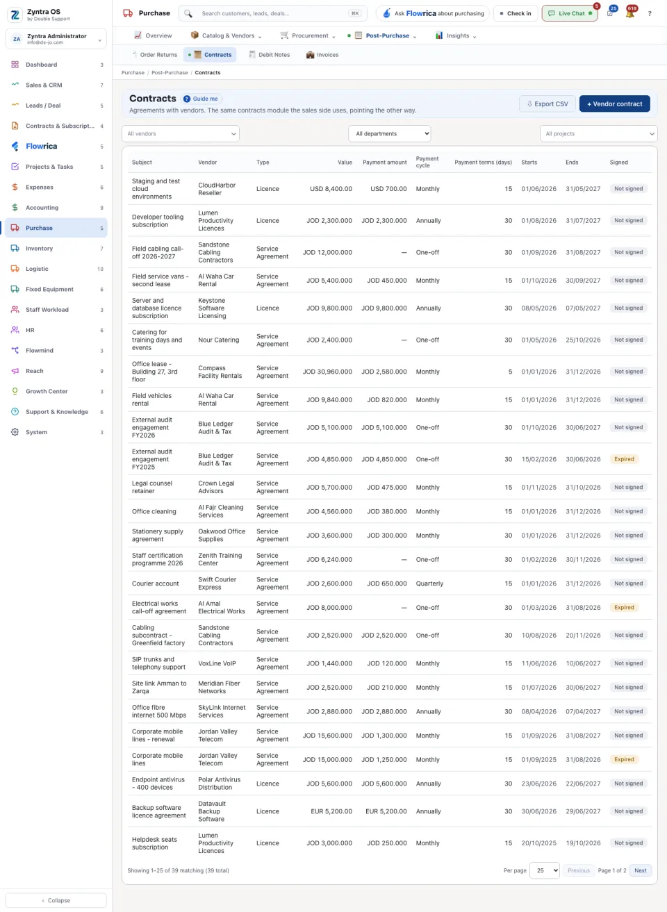Expand the Procurement menu
The image size is (667, 912).
click(x=308, y=35)
